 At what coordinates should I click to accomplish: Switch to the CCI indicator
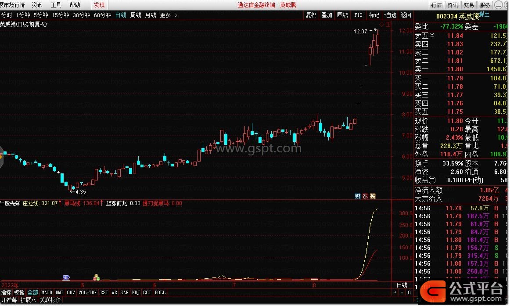tap(147, 292)
